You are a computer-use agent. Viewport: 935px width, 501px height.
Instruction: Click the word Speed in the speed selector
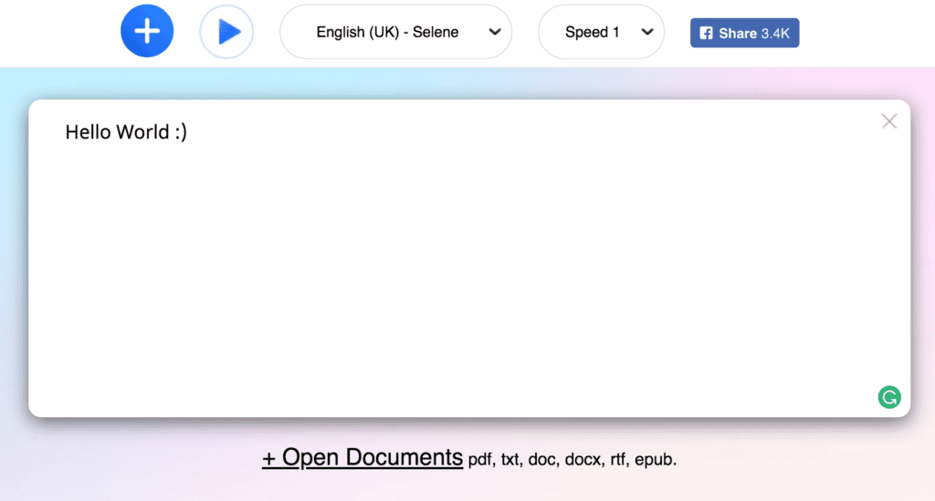pos(585,32)
